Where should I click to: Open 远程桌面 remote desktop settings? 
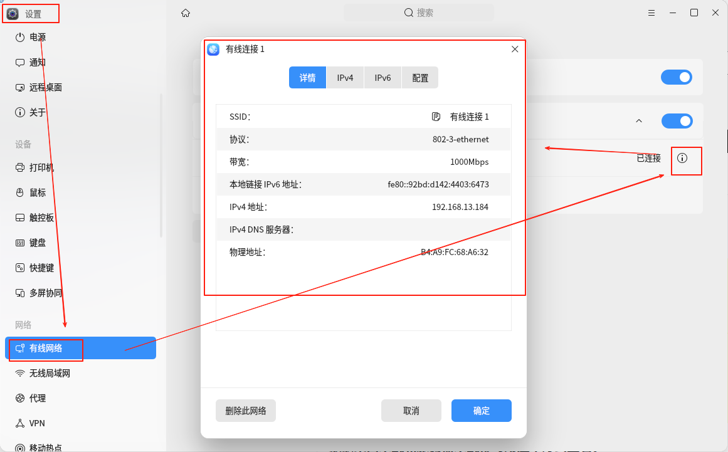pyautogui.click(x=45, y=87)
